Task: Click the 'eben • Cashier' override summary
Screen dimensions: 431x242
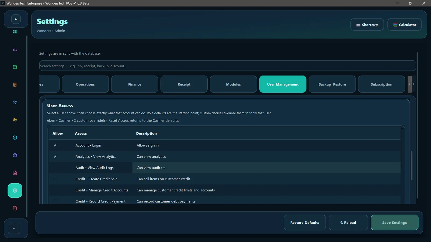Action: 113,120
